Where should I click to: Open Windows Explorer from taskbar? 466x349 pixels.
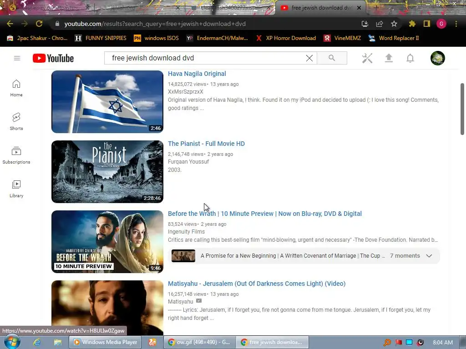pos(57,342)
